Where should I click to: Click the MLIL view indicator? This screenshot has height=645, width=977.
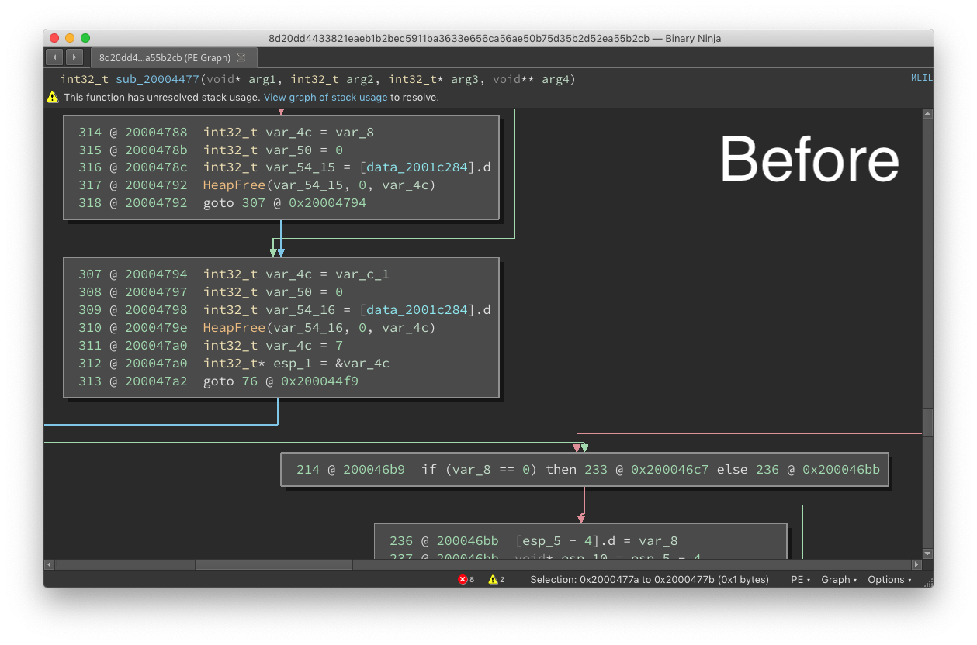[921, 78]
